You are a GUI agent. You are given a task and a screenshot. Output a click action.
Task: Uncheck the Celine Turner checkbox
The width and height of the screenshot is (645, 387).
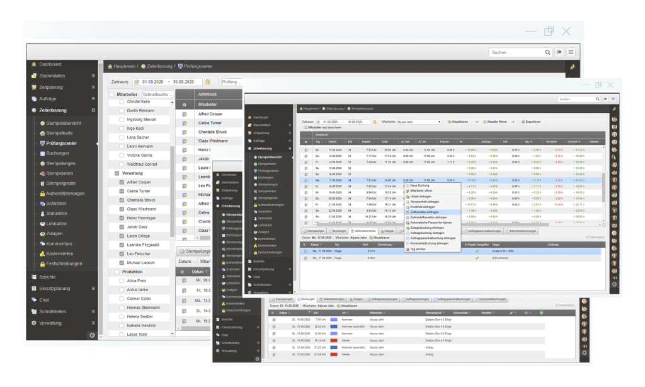pyautogui.click(x=122, y=191)
